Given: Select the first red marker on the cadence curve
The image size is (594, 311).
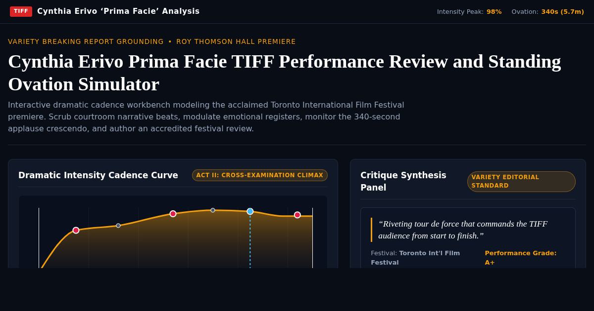Looking at the screenshot, I should coord(76,231).
